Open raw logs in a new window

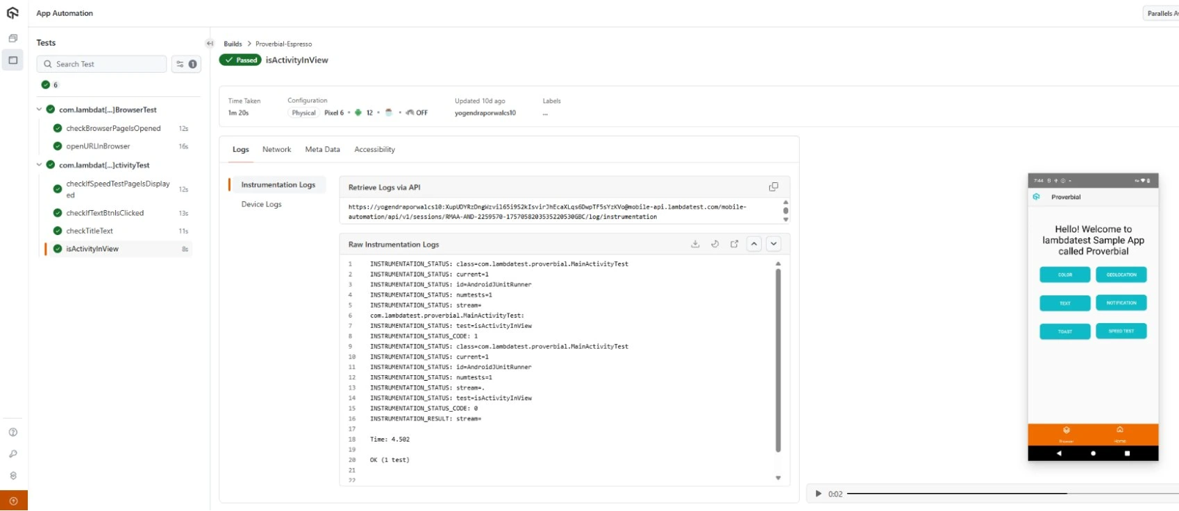click(x=734, y=244)
